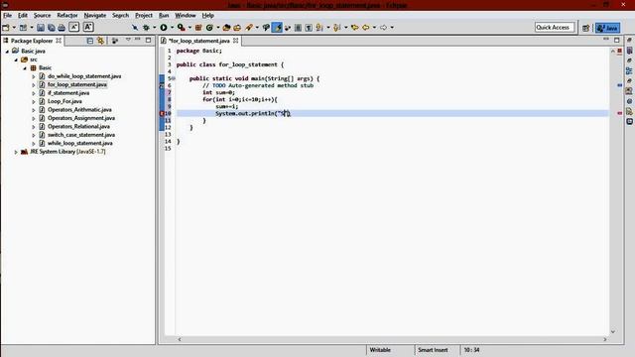The width and height of the screenshot is (635, 357).
Task: Open the Source menu
Action: (x=42, y=16)
